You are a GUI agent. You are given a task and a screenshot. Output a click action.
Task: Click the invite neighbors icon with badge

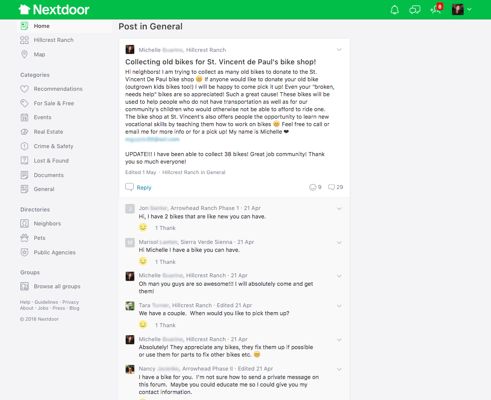(437, 9)
